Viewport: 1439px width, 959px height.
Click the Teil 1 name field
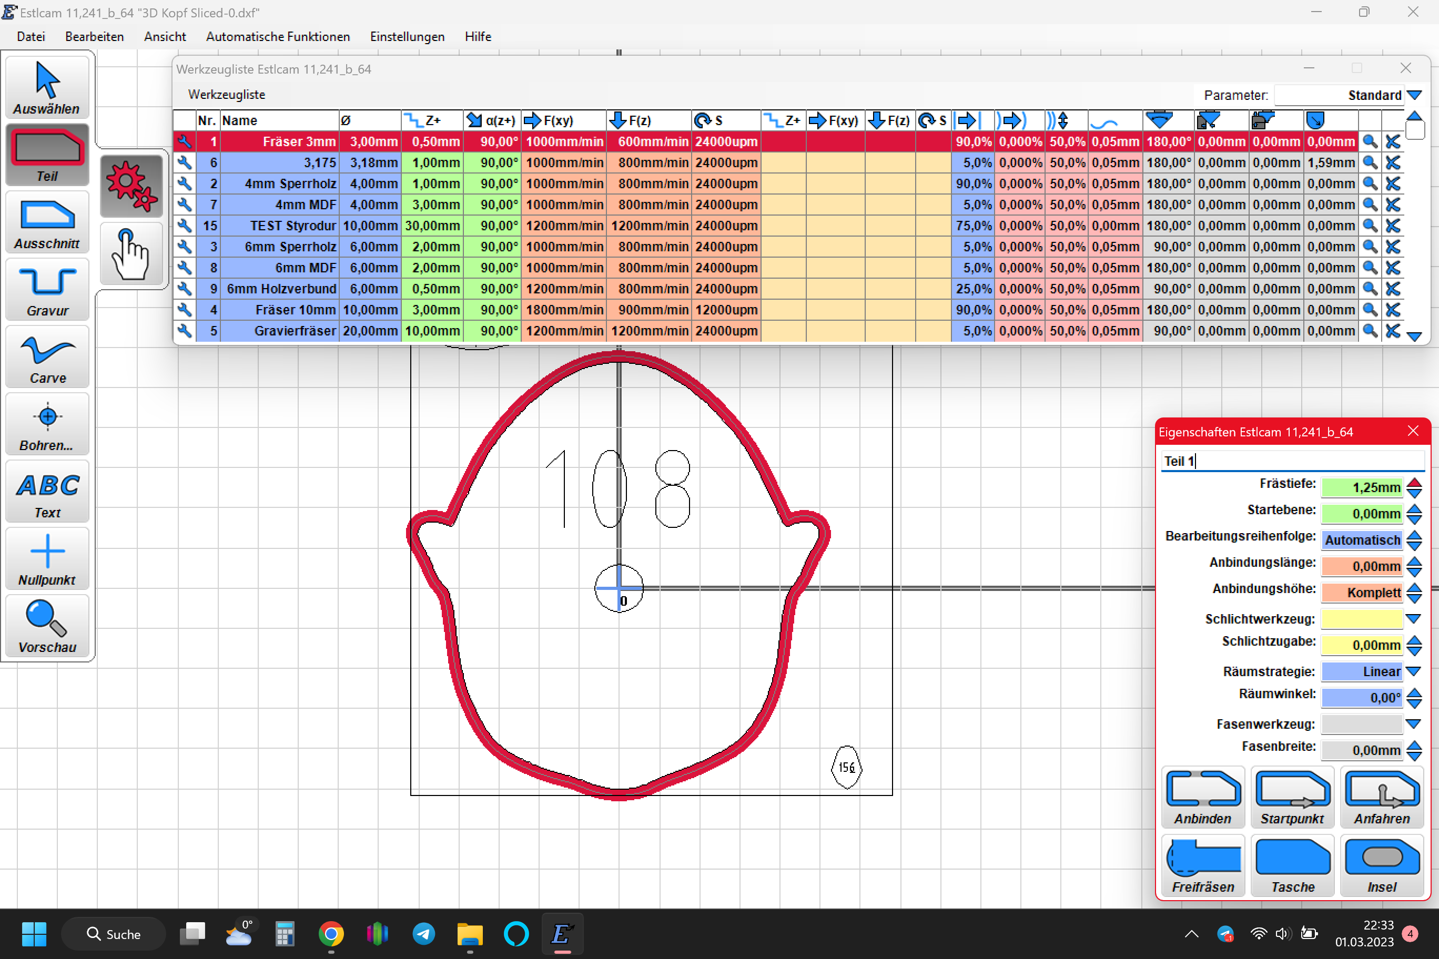[1292, 461]
